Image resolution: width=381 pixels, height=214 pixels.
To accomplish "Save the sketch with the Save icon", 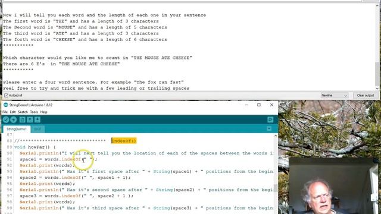I will coord(38,119).
